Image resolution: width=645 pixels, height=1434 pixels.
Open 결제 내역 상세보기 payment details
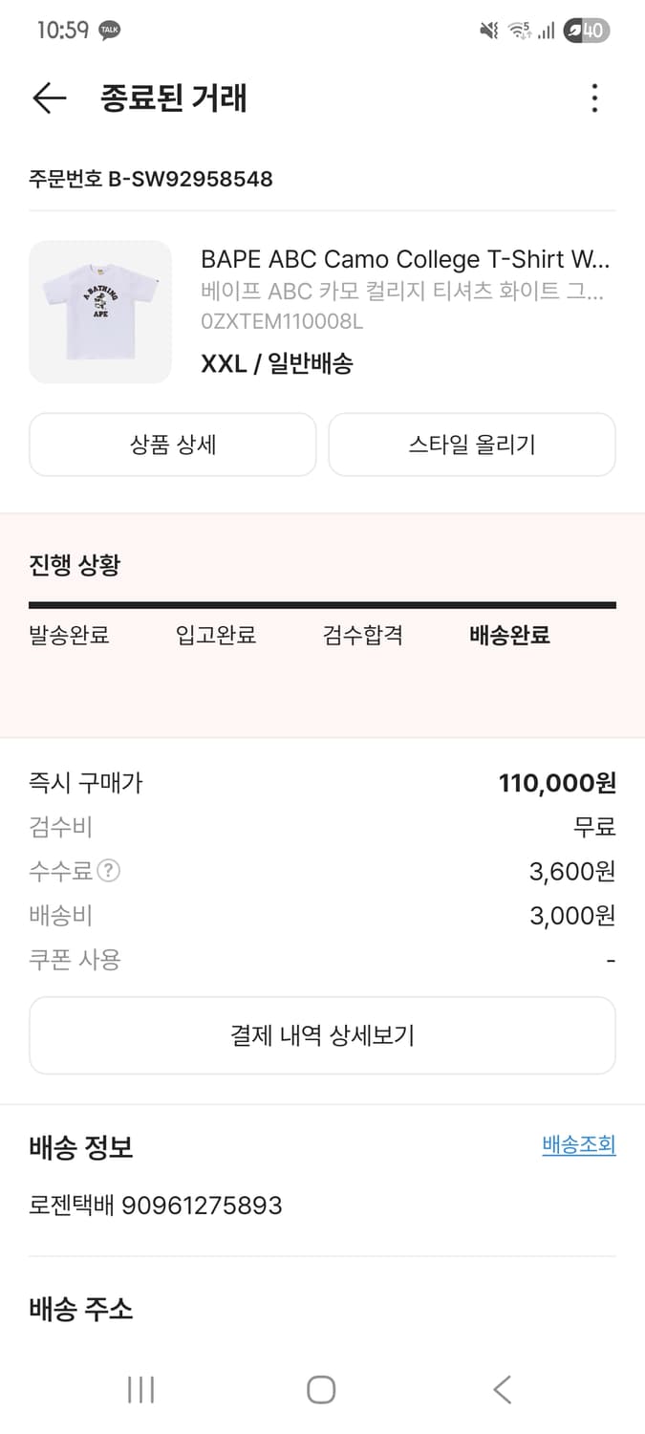click(x=322, y=1034)
